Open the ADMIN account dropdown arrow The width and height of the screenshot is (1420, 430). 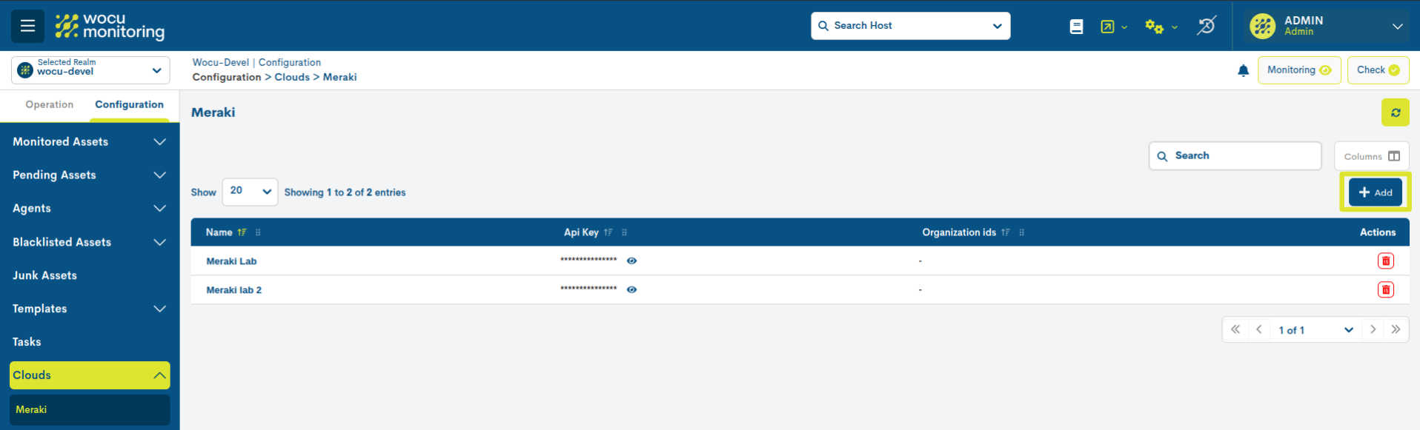[1397, 26]
